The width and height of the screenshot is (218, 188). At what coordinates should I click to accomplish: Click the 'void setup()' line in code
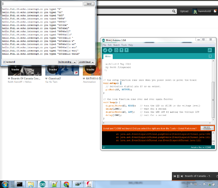point(112,83)
